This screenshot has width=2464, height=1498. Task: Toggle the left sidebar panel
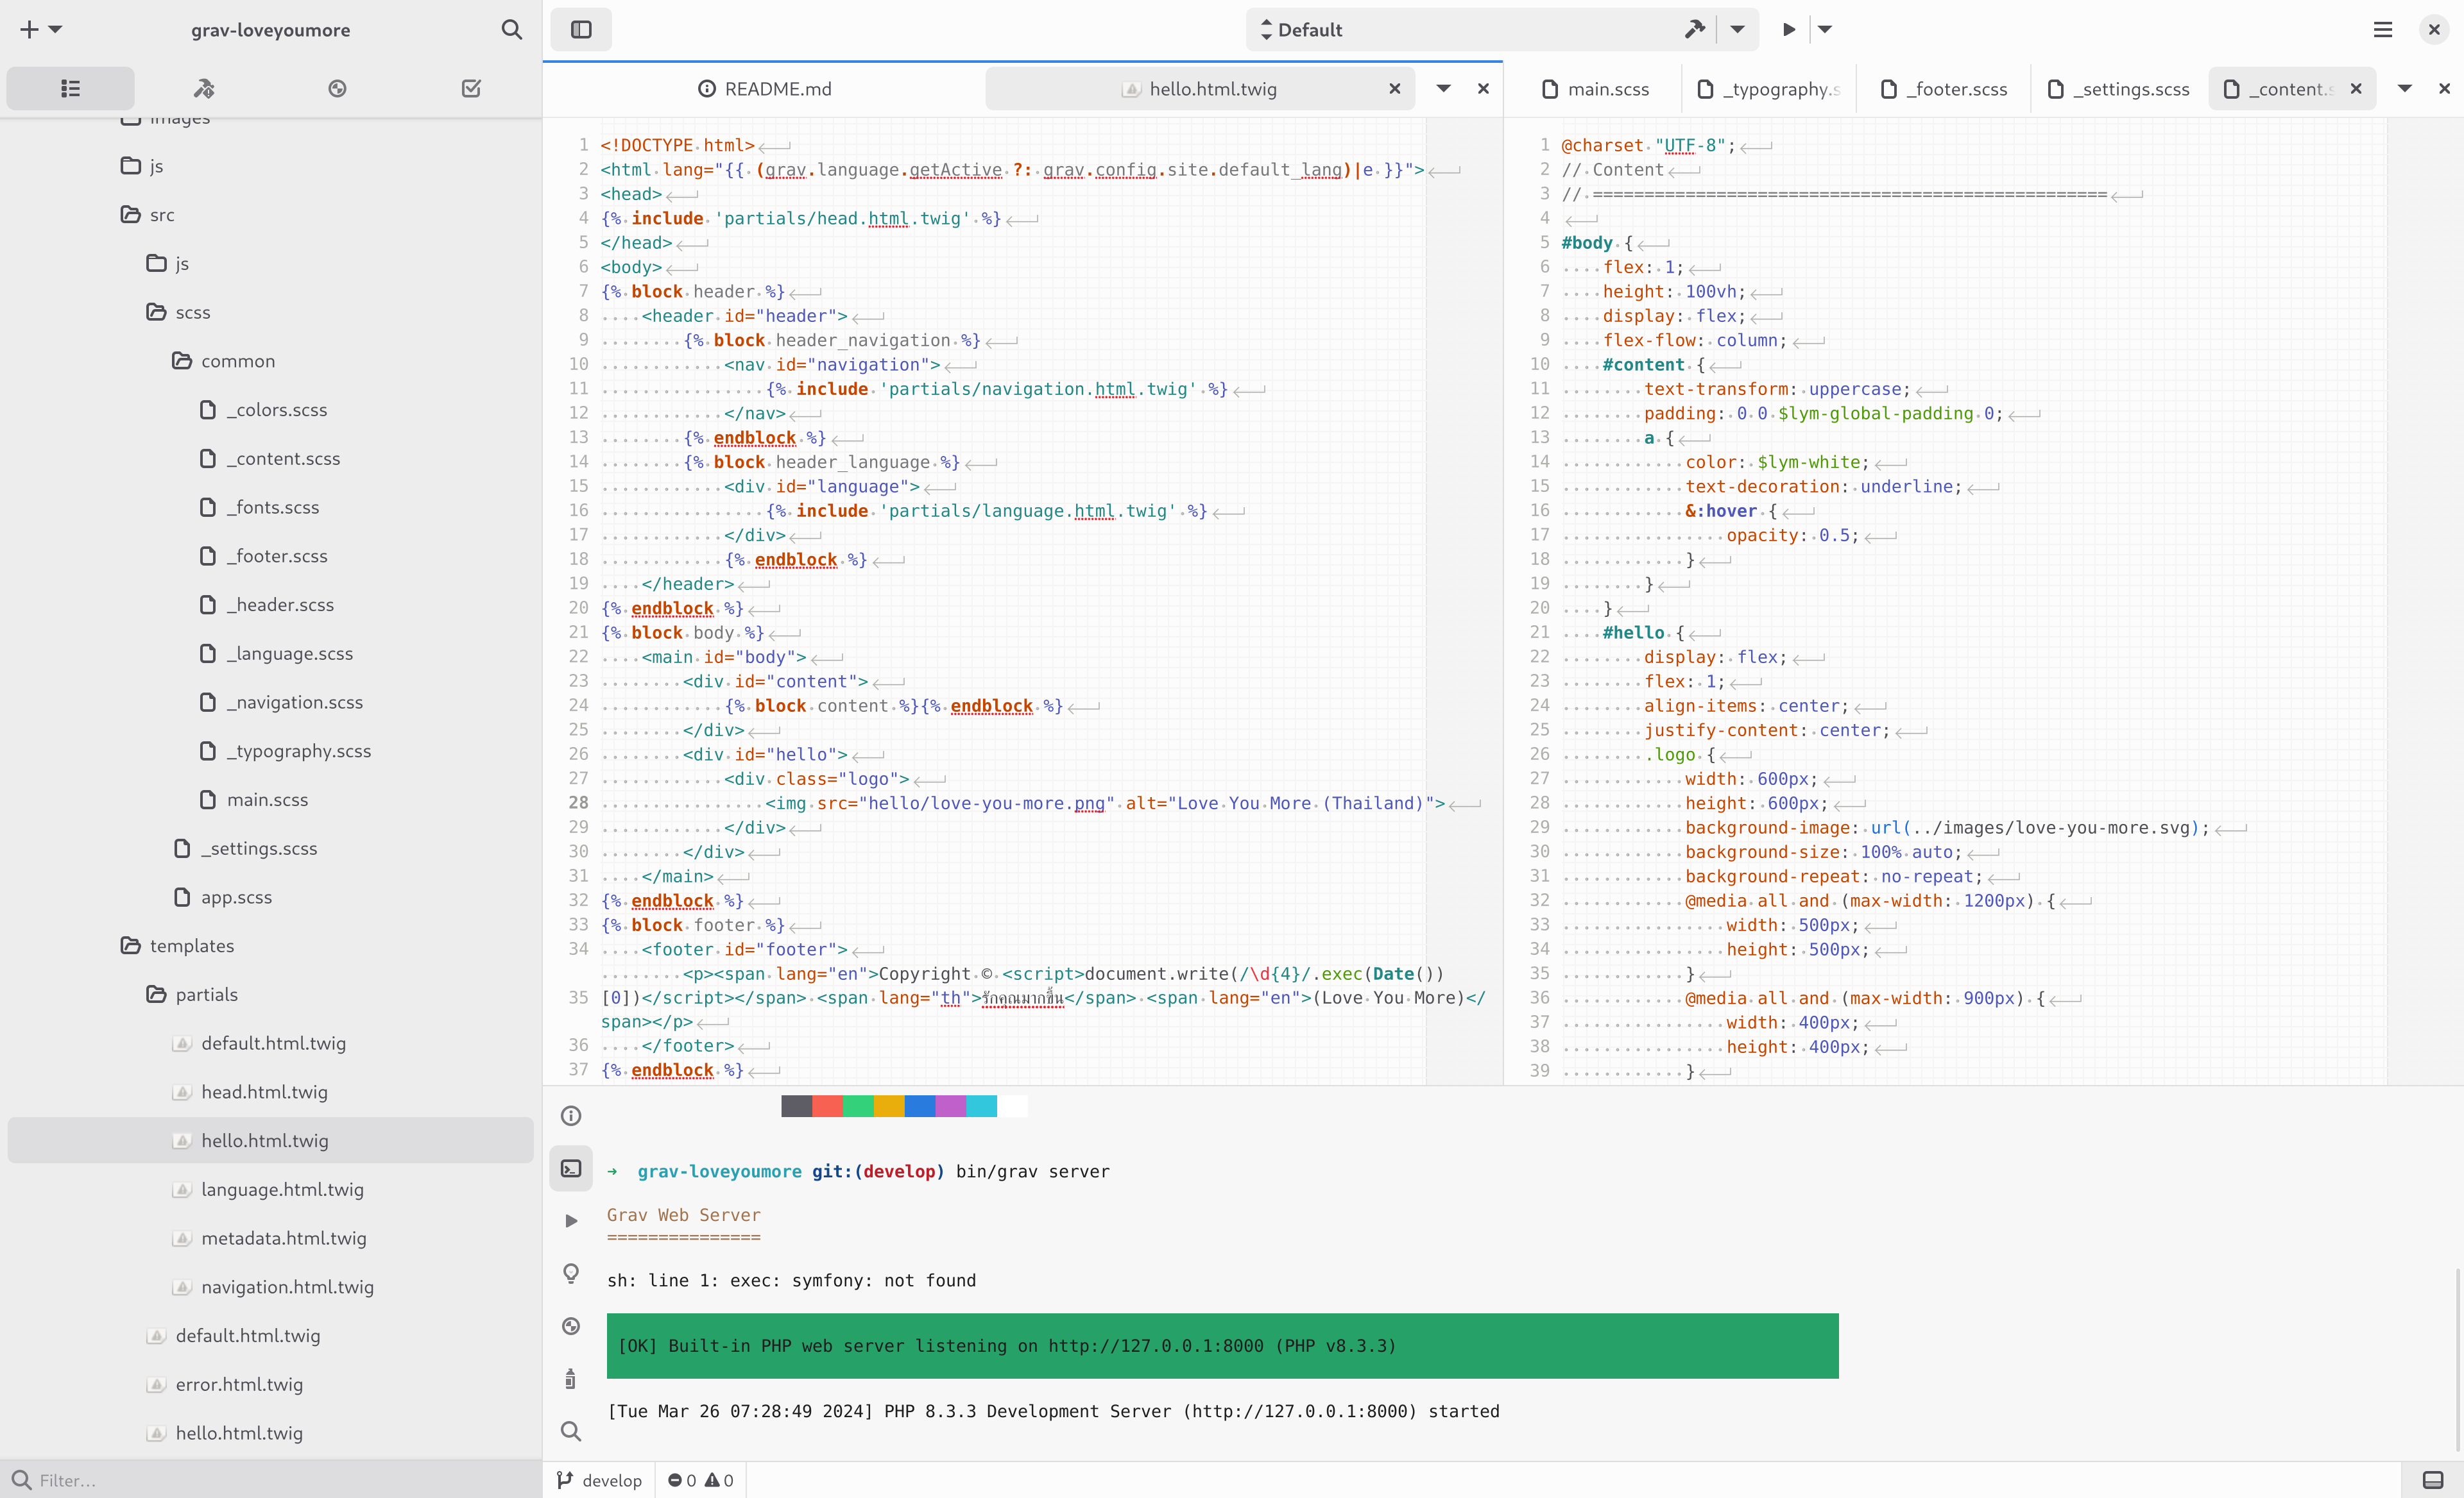click(x=581, y=30)
